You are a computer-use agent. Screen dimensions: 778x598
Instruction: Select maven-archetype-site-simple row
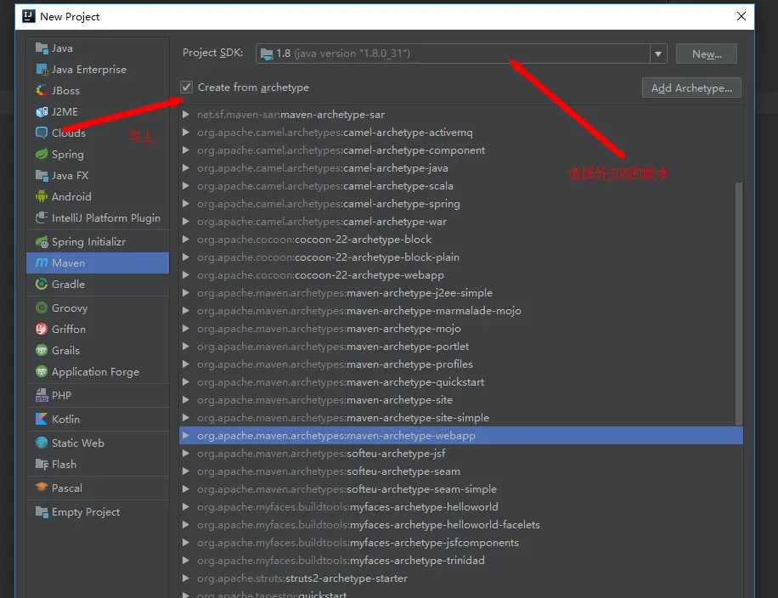point(461,418)
